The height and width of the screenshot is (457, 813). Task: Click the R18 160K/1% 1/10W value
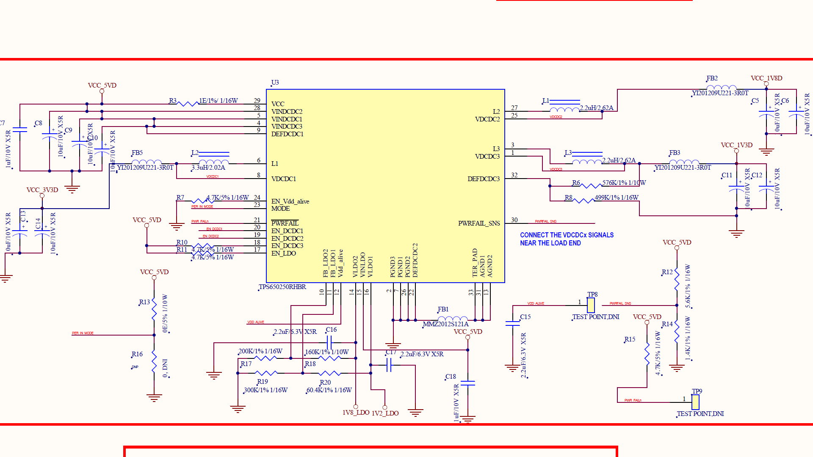[x=327, y=352]
